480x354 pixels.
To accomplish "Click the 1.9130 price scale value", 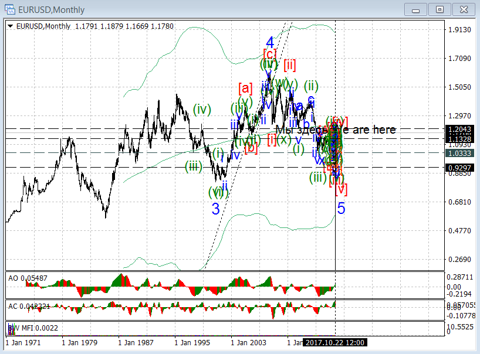I will click(x=459, y=30).
